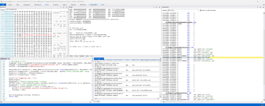265x106 pixels.
Task: Click the Command output scroll-right arrow
Action: (x=158, y=99)
